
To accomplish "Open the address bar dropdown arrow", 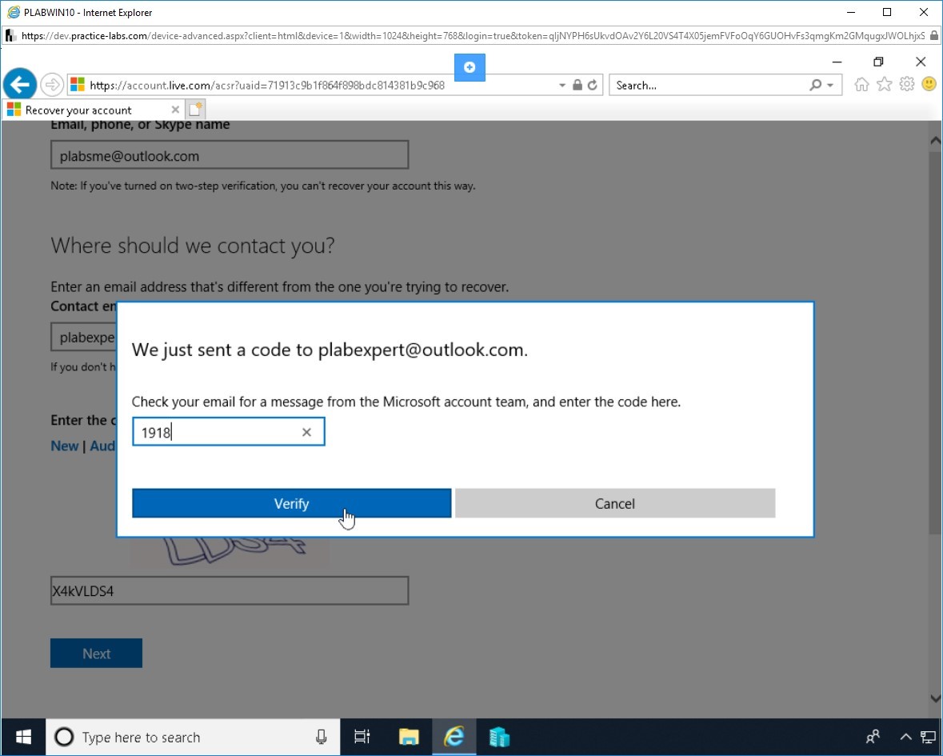I will [561, 86].
